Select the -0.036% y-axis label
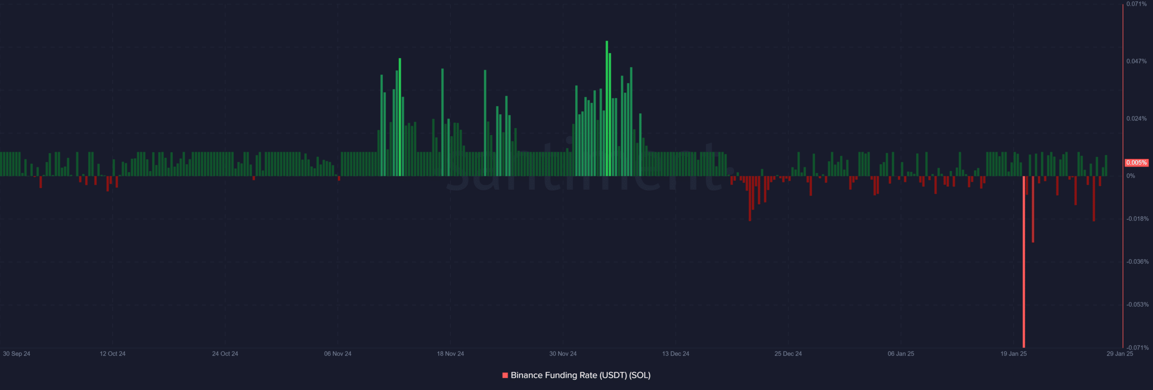The height and width of the screenshot is (390, 1153). click(1137, 262)
